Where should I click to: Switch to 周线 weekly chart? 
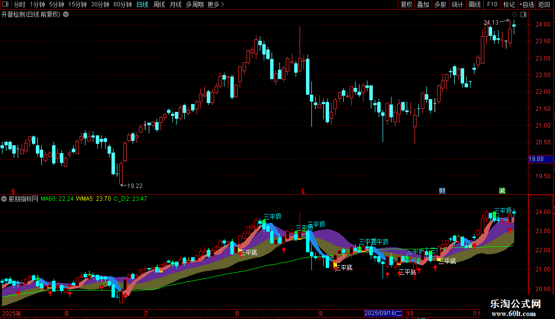pos(159,4)
